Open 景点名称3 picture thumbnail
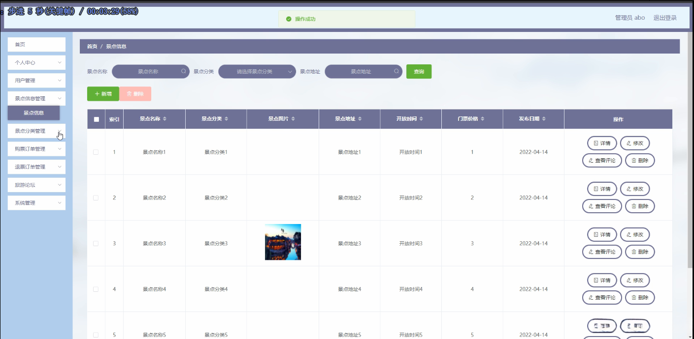 tap(283, 242)
